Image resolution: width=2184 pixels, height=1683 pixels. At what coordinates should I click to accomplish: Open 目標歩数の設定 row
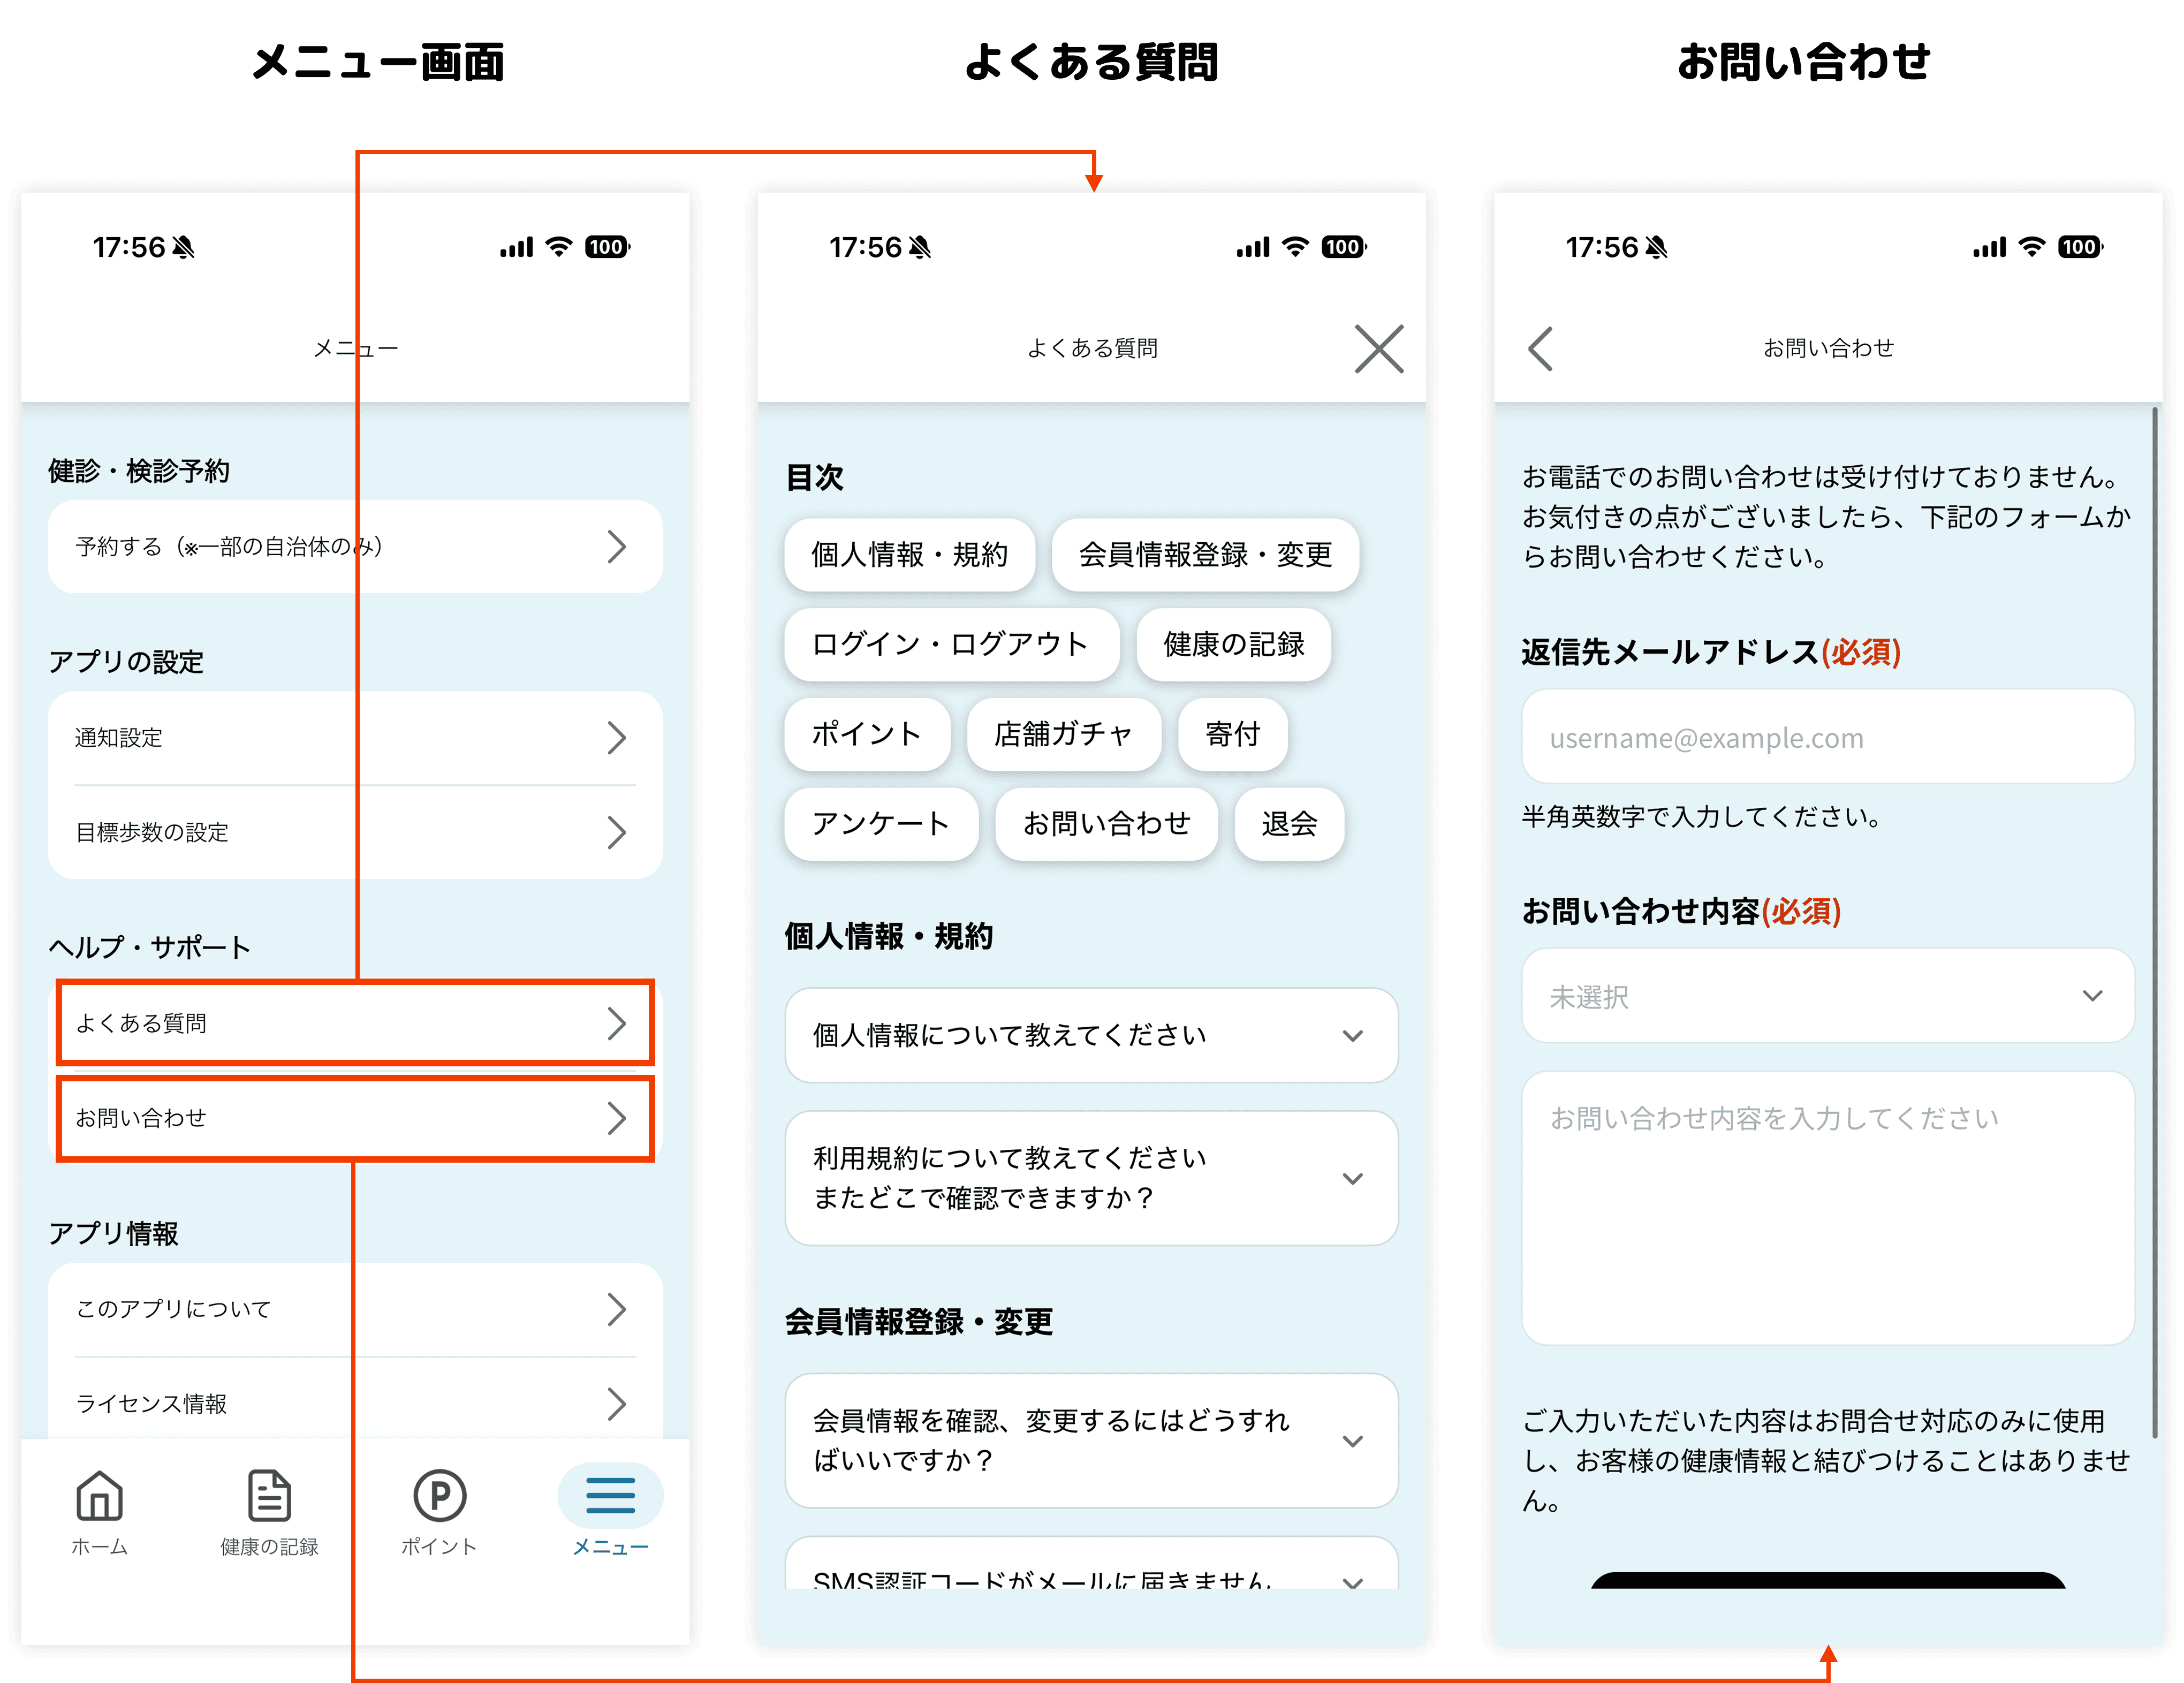point(355,832)
